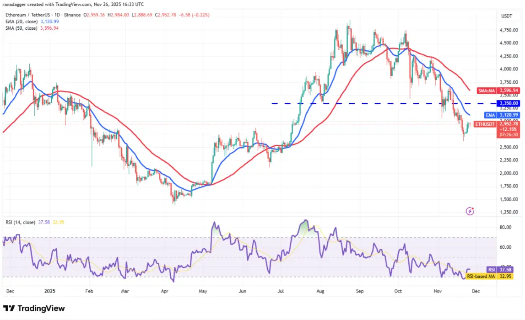525x320 pixels.
Task: Click the EMA price axis tag
Action: pos(490,115)
